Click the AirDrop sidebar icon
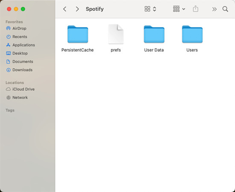 pyautogui.click(x=9, y=29)
